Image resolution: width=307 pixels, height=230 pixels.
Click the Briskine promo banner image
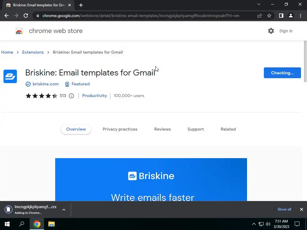[151, 180]
